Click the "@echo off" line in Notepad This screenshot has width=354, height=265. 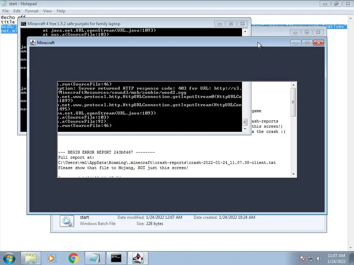point(13,17)
